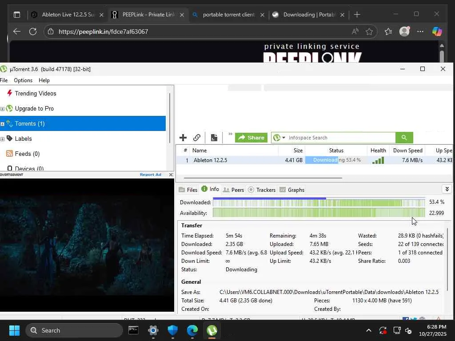Image resolution: width=455 pixels, height=341 pixels.
Task: Select Trending Videos in sidebar
Action: click(36, 93)
